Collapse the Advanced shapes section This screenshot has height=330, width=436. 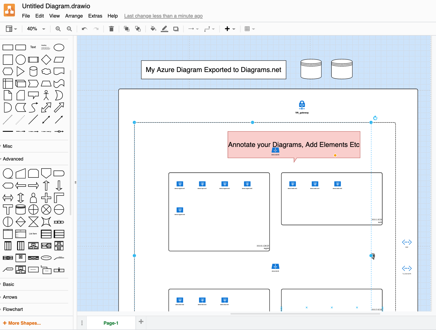[x=13, y=159]
